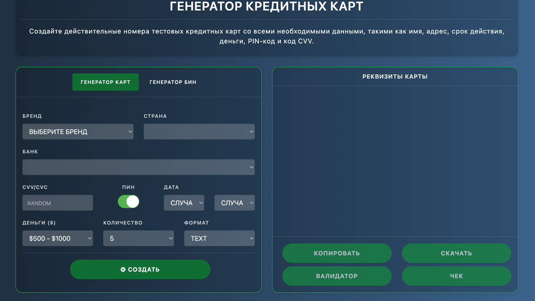This screenshot has height=301, width=535.
Task: Click the ВАЛИДАТОР button
Action: pos(337,276)
